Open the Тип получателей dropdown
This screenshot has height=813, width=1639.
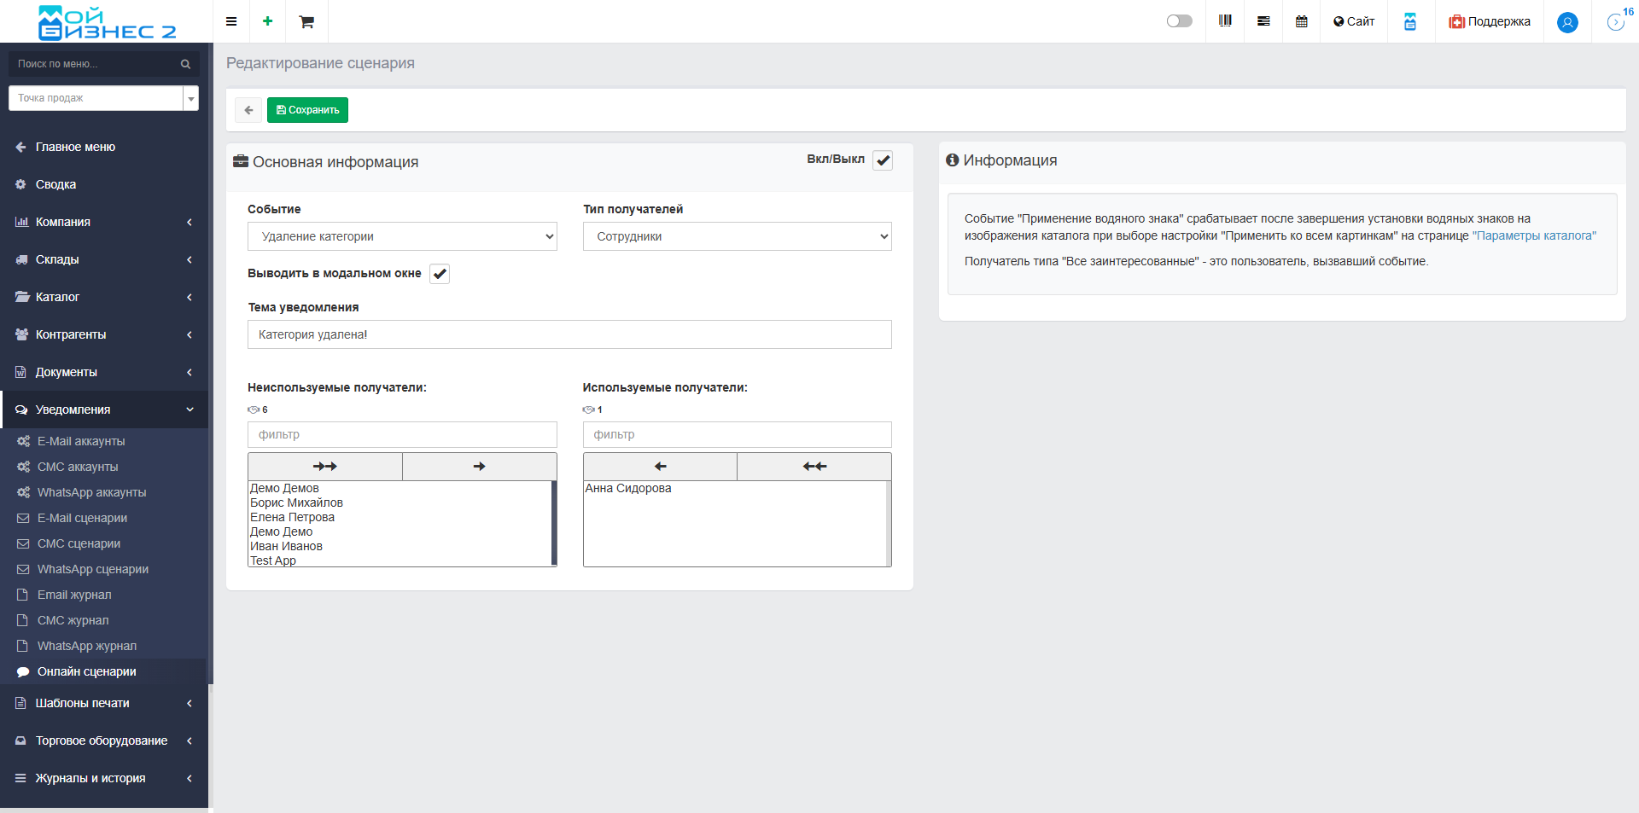coord(737,236)
